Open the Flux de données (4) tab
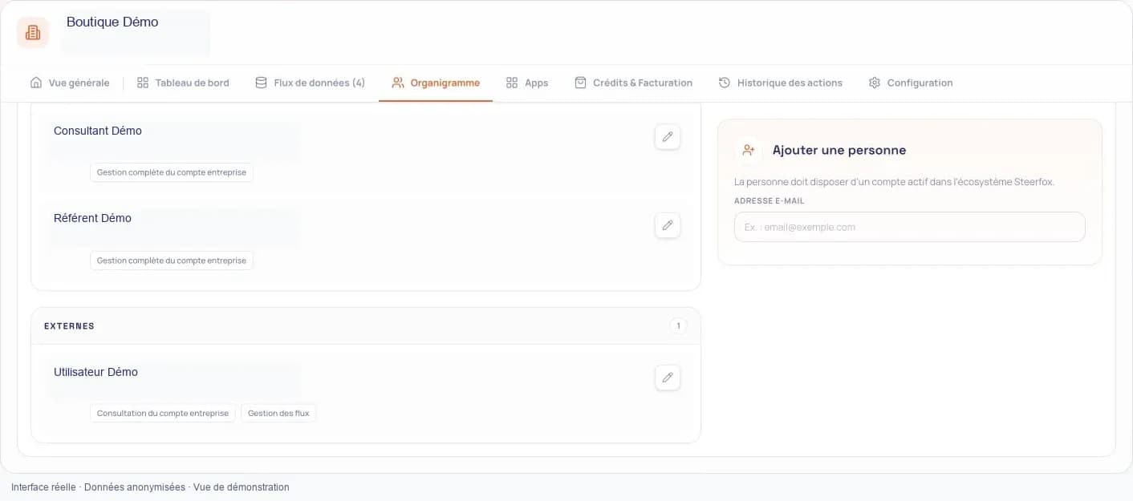Screen dimensions: 1133x501 click(310, 83)
